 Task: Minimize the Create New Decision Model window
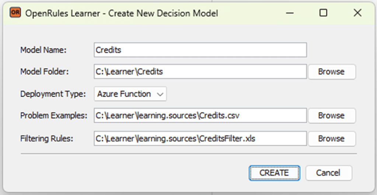[290, 13]
